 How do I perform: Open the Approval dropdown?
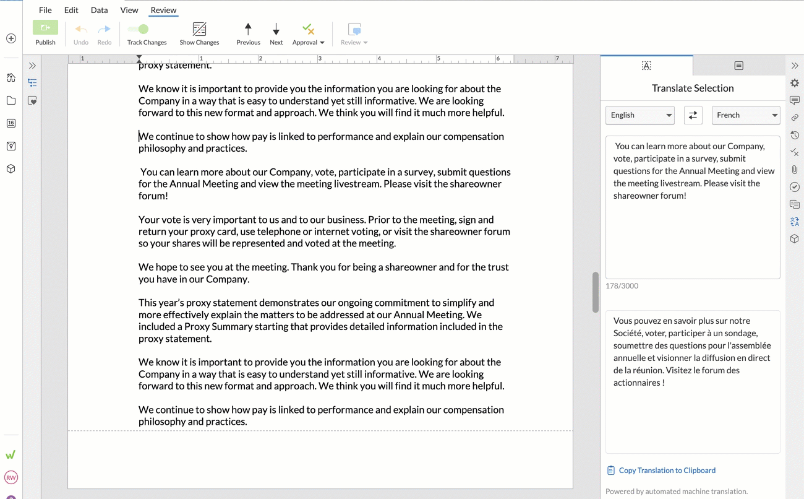[x=308, y=34]
